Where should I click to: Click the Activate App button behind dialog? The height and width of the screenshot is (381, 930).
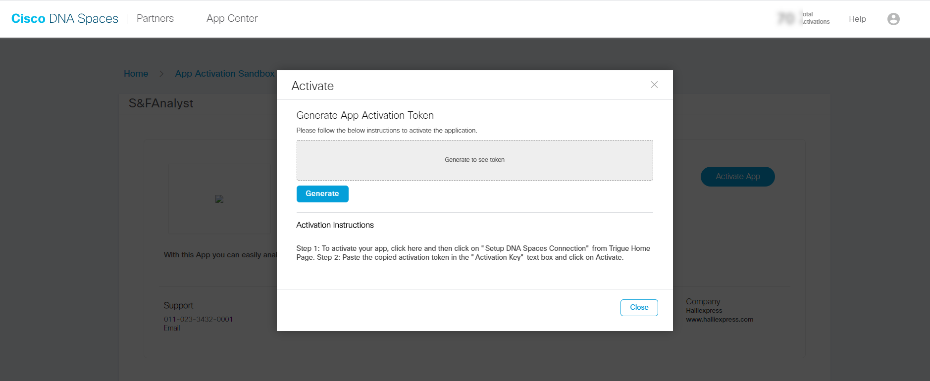point(737,177)
